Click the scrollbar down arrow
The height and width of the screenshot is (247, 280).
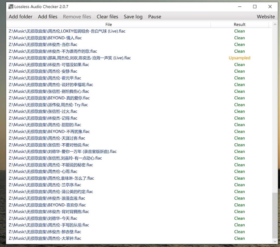point(275,241)
